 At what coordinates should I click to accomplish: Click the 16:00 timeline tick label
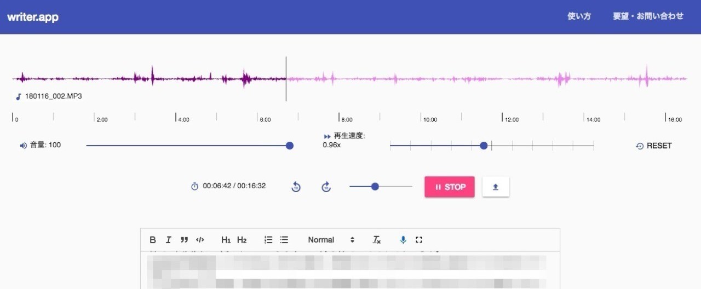tap(675, 119)
